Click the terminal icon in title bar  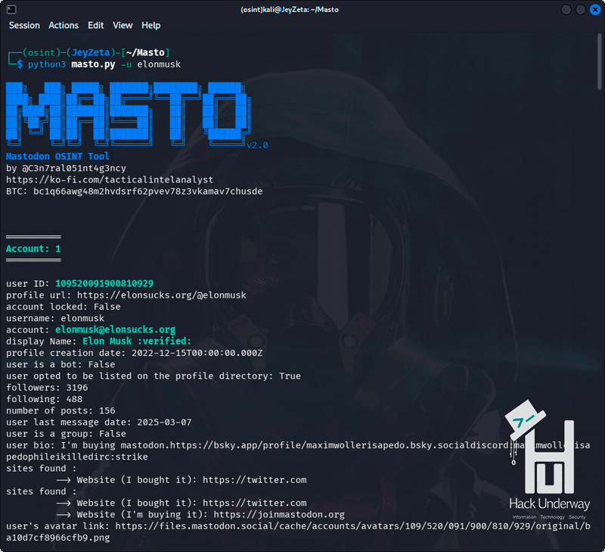[11, 9]
